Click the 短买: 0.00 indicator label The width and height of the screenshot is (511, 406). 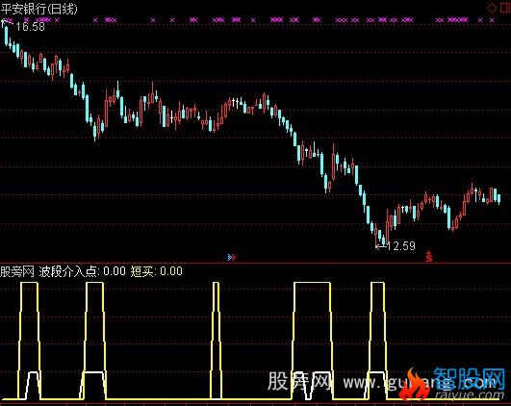(157, 271)
